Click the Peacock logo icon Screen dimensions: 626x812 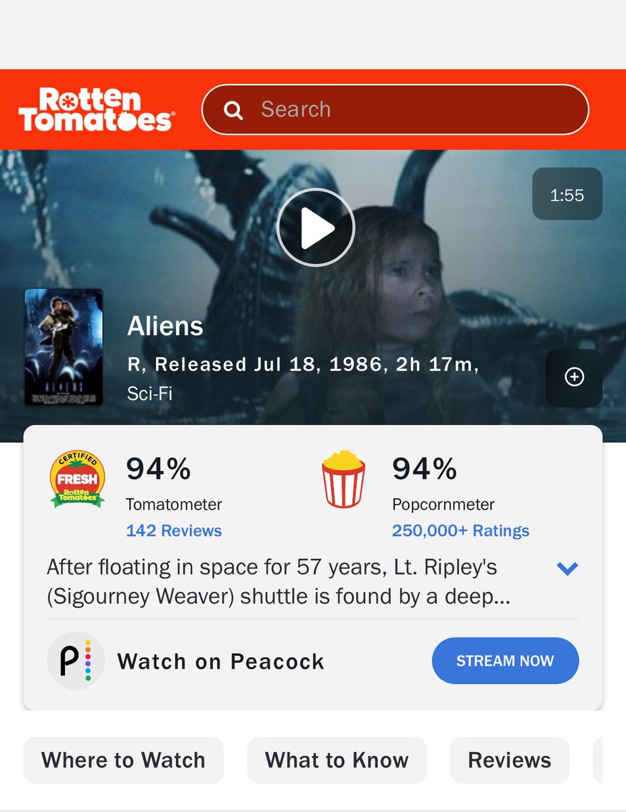point(76,661)
